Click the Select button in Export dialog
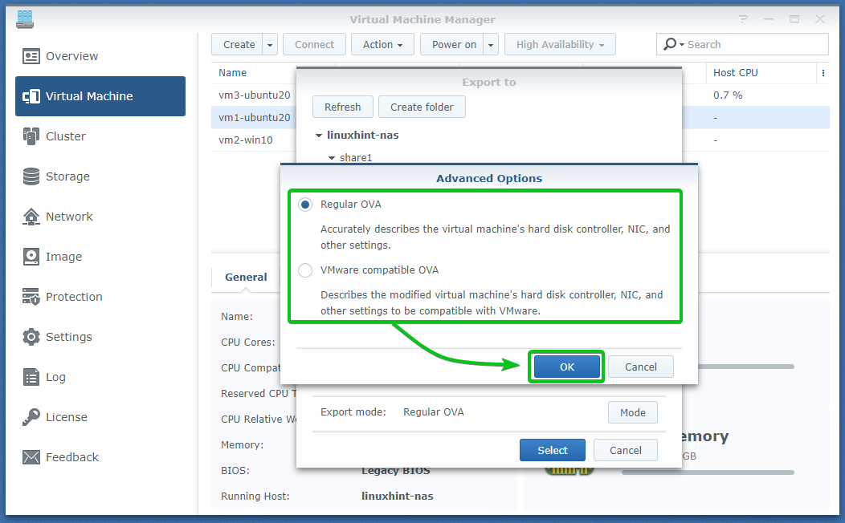 click(x=553, y=450)
